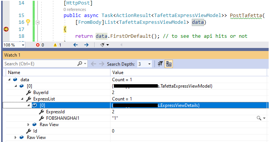Screen dimensions: 269x142
Task: Click the [HttpPost] attribute on line 14
Action: 78,3
